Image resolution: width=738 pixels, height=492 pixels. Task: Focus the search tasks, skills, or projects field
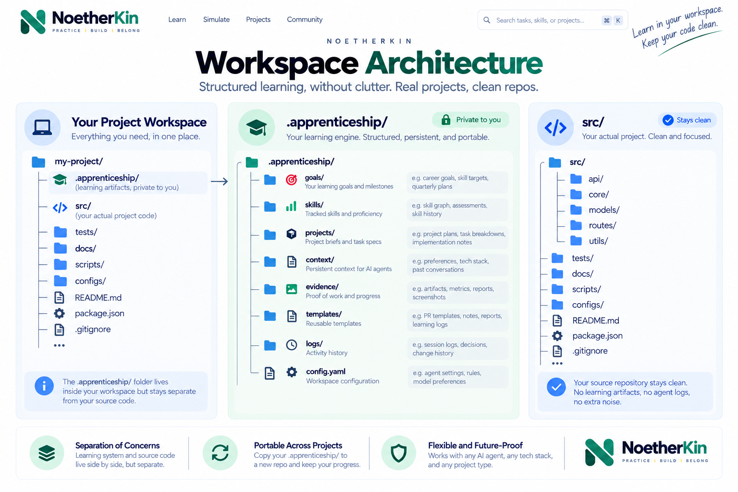click(553, 20)
